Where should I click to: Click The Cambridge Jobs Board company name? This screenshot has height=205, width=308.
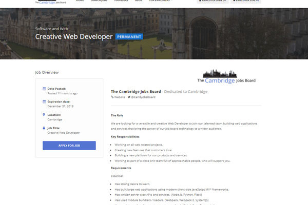136,91
